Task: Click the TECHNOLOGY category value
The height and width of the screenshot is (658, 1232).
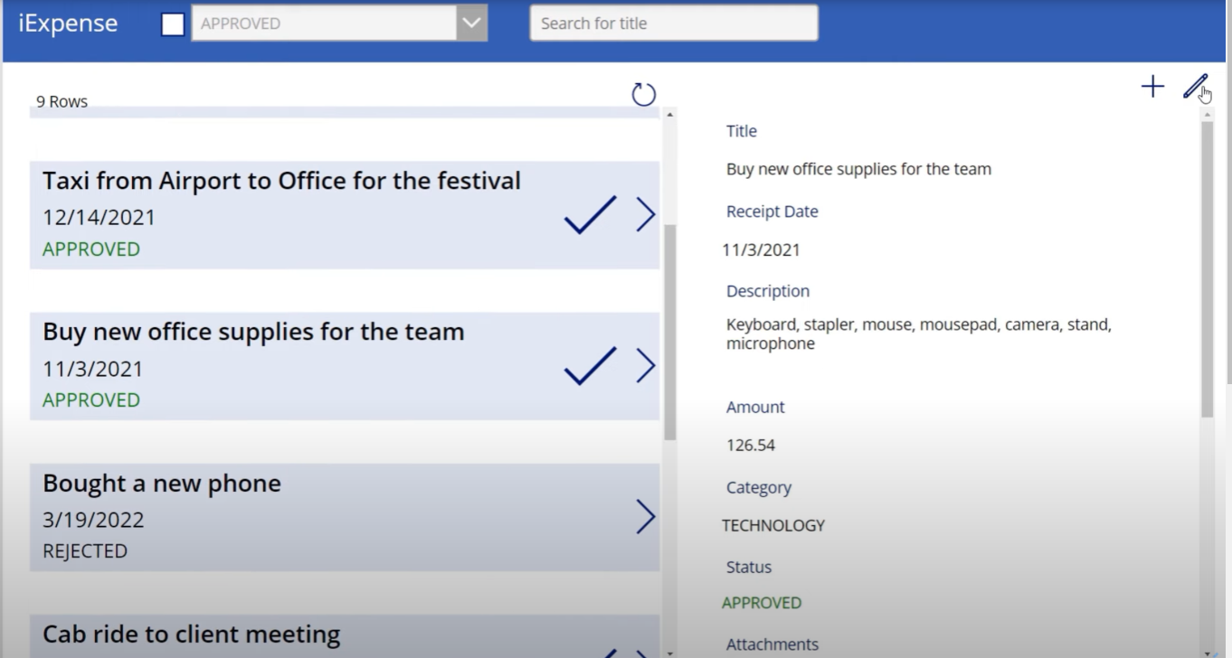Action: (x=773, y=525)
